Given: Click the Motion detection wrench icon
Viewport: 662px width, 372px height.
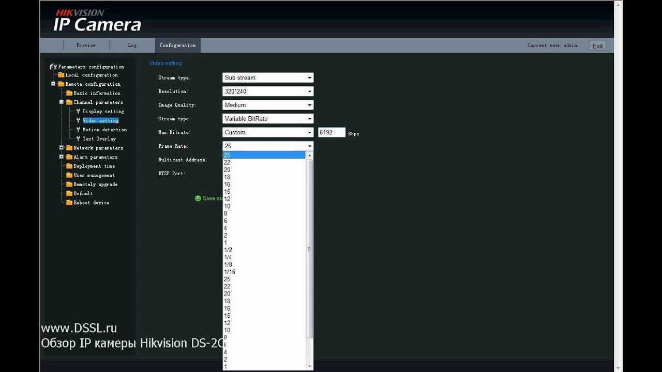Looking at the screenshot, I should pos(78,130).
